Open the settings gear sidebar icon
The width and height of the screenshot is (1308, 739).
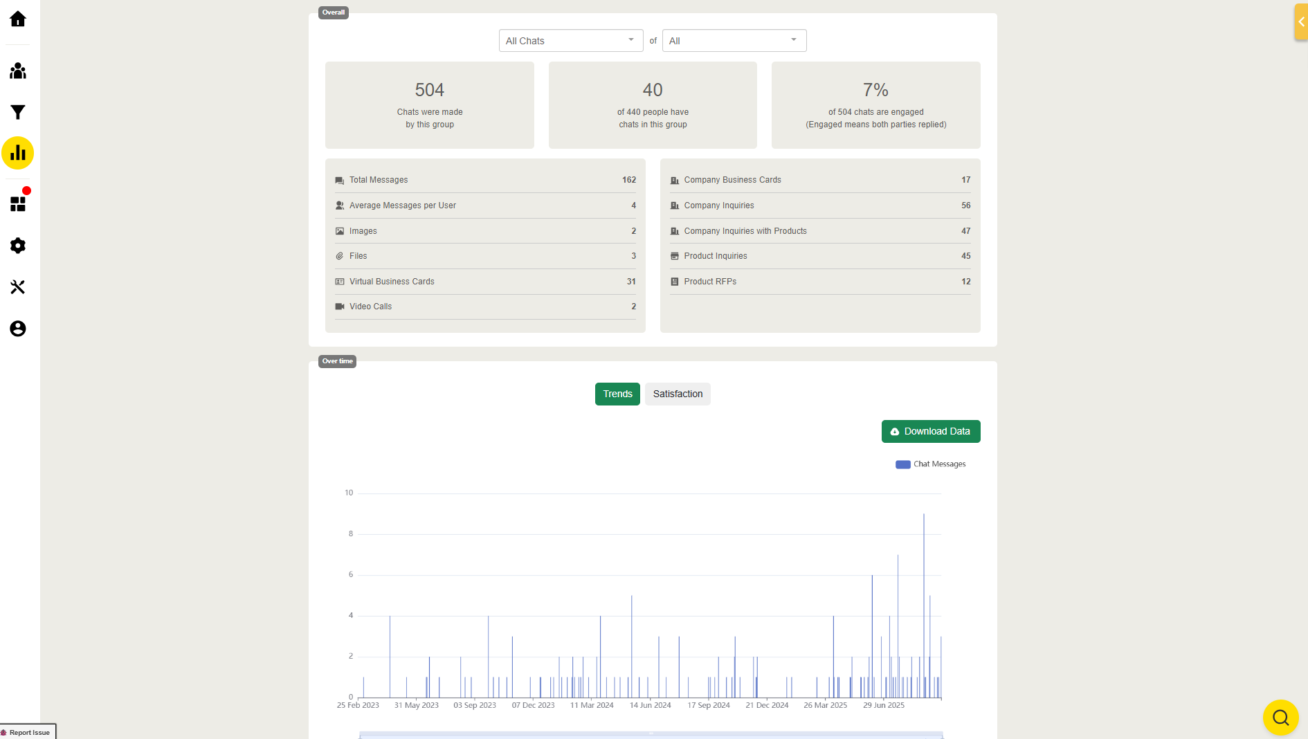coord(18,246)
